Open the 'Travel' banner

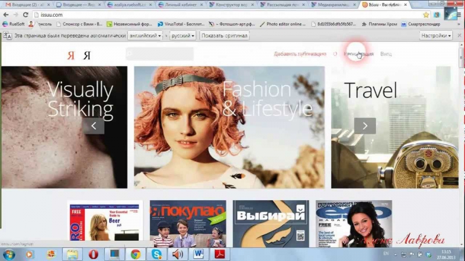[395, 127]
